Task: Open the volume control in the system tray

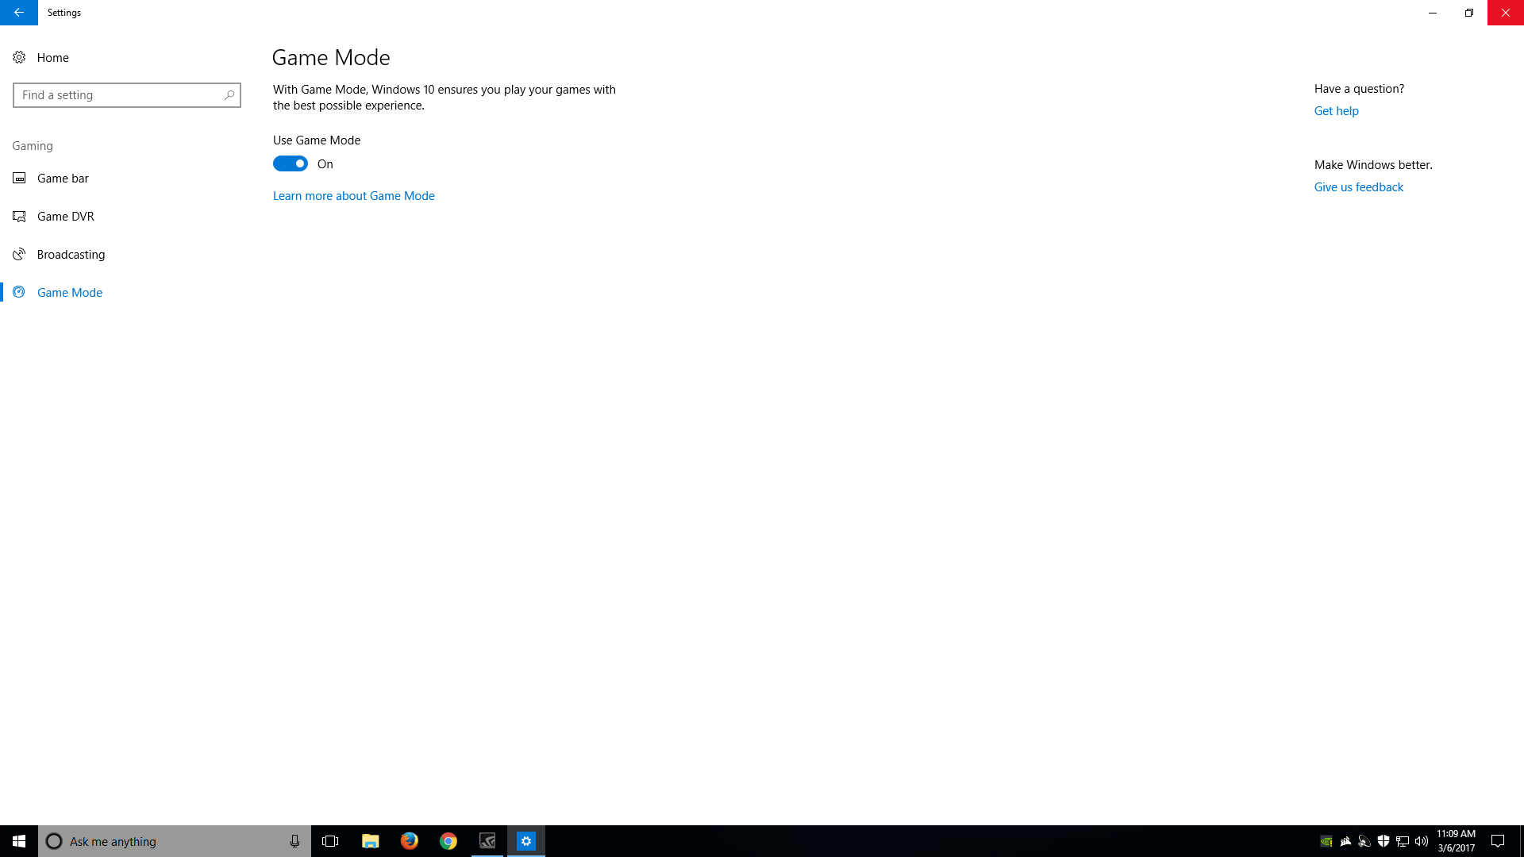Action: (1421, 841)
